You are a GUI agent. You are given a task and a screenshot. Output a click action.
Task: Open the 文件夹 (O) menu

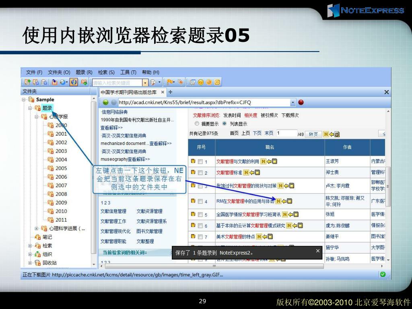(x=59, y=72)
